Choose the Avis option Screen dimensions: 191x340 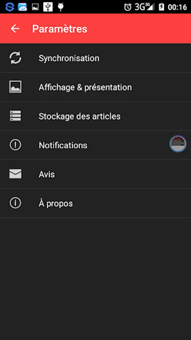[95, 174]
